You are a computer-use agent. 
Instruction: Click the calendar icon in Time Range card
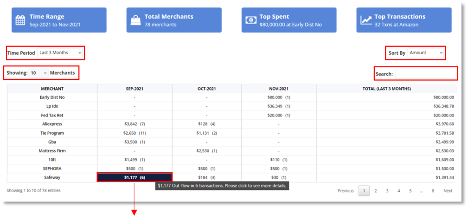(x=20, y=20)
